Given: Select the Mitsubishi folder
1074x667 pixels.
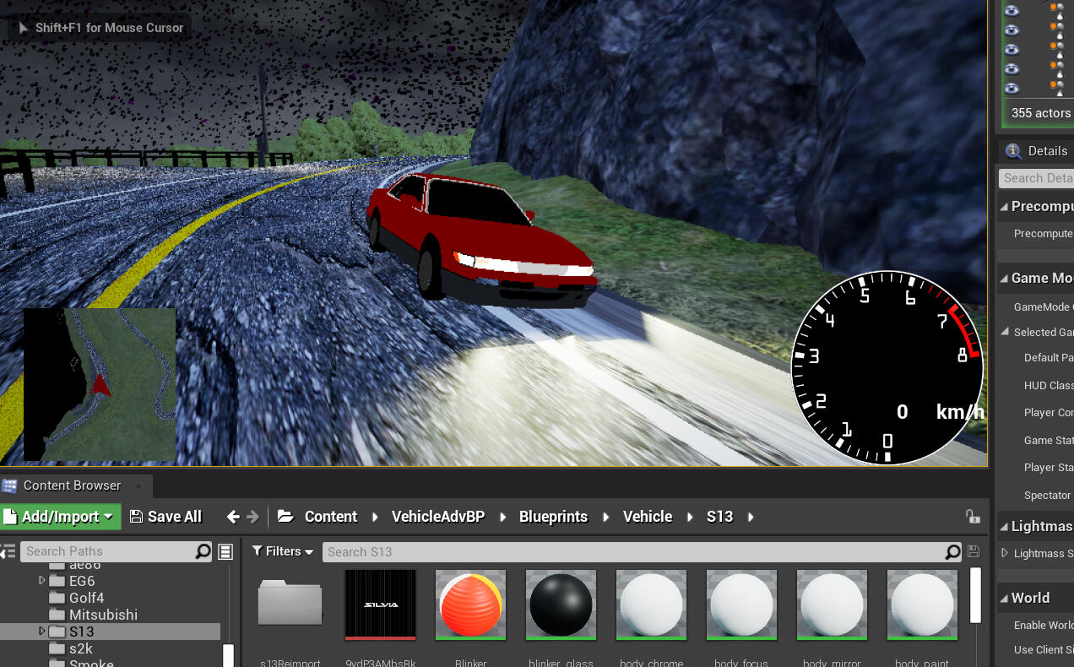Looking at the screenshot, I should click(103, 615).
